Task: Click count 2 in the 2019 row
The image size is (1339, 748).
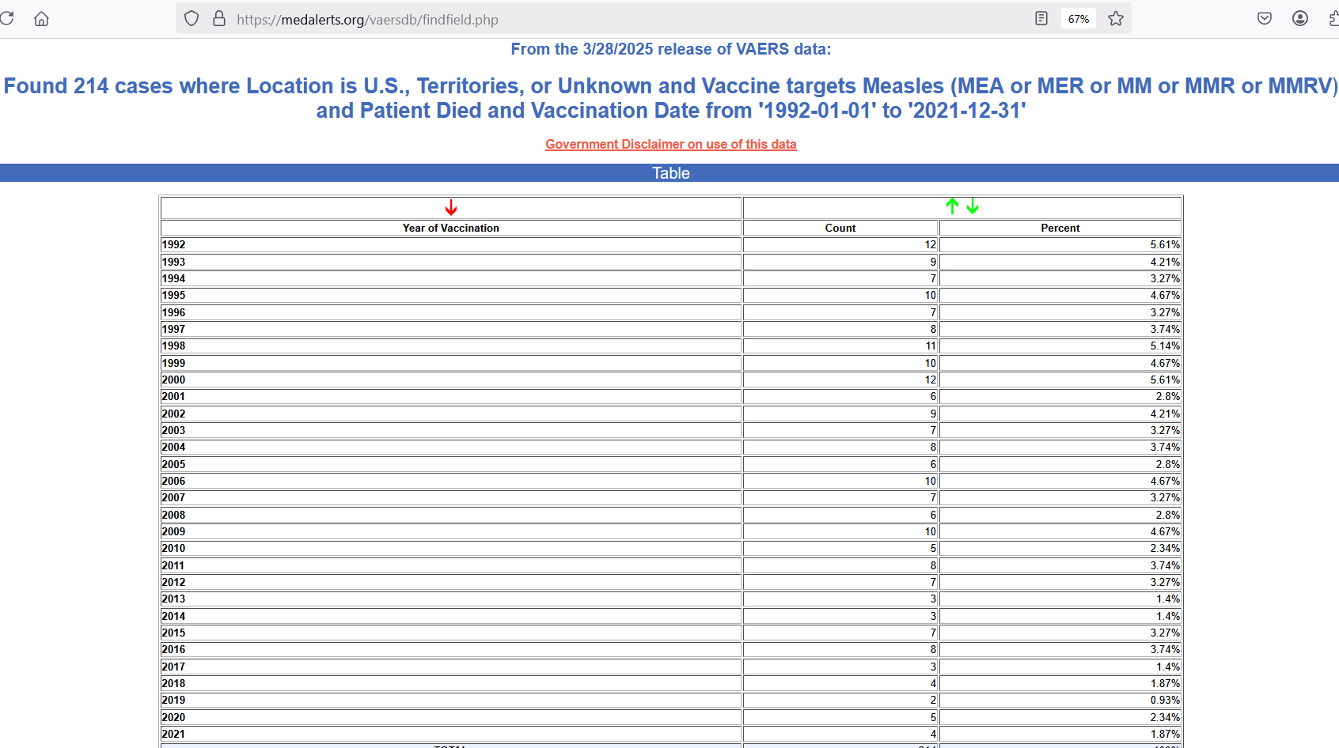Action: pos(933,701)
